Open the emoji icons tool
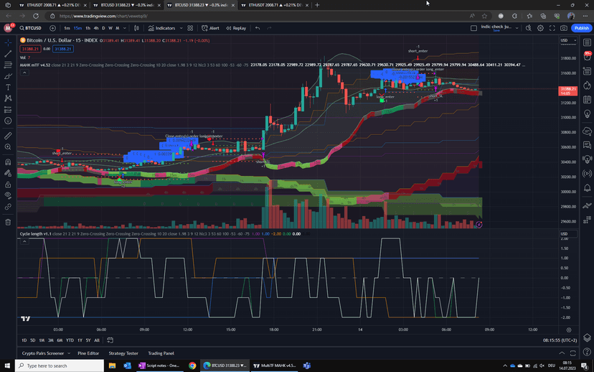Screen dimensions: 594x372 click(x=8, y=121)
